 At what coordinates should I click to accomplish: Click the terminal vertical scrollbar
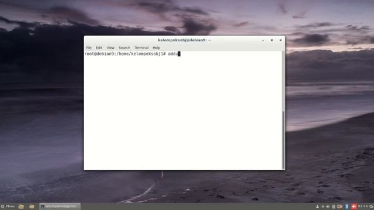[x=283, y=140]
